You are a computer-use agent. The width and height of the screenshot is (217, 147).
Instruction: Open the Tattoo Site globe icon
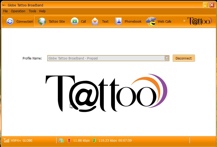pos(42,22)
